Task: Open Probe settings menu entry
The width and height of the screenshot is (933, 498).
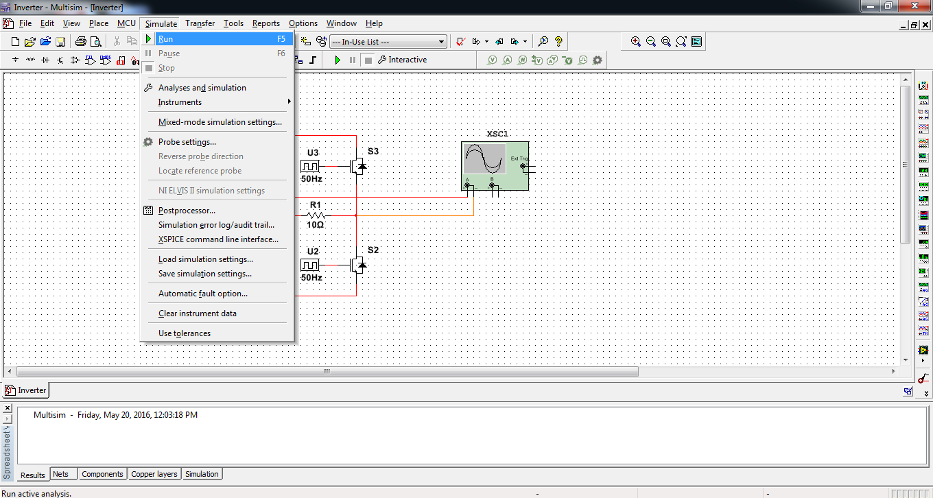Action: [217, 142]
